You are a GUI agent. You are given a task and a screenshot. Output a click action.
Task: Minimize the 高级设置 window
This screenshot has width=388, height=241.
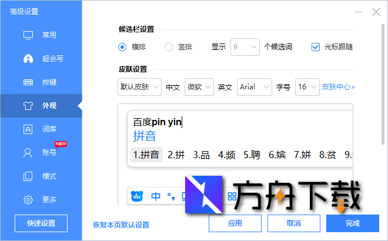[359, 12]
